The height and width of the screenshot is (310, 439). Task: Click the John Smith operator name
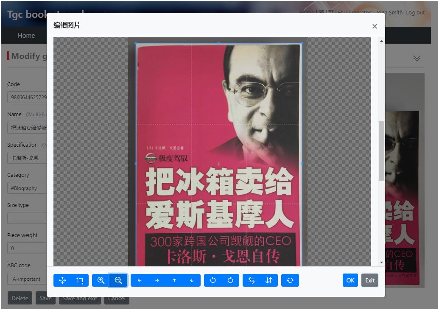389,13
